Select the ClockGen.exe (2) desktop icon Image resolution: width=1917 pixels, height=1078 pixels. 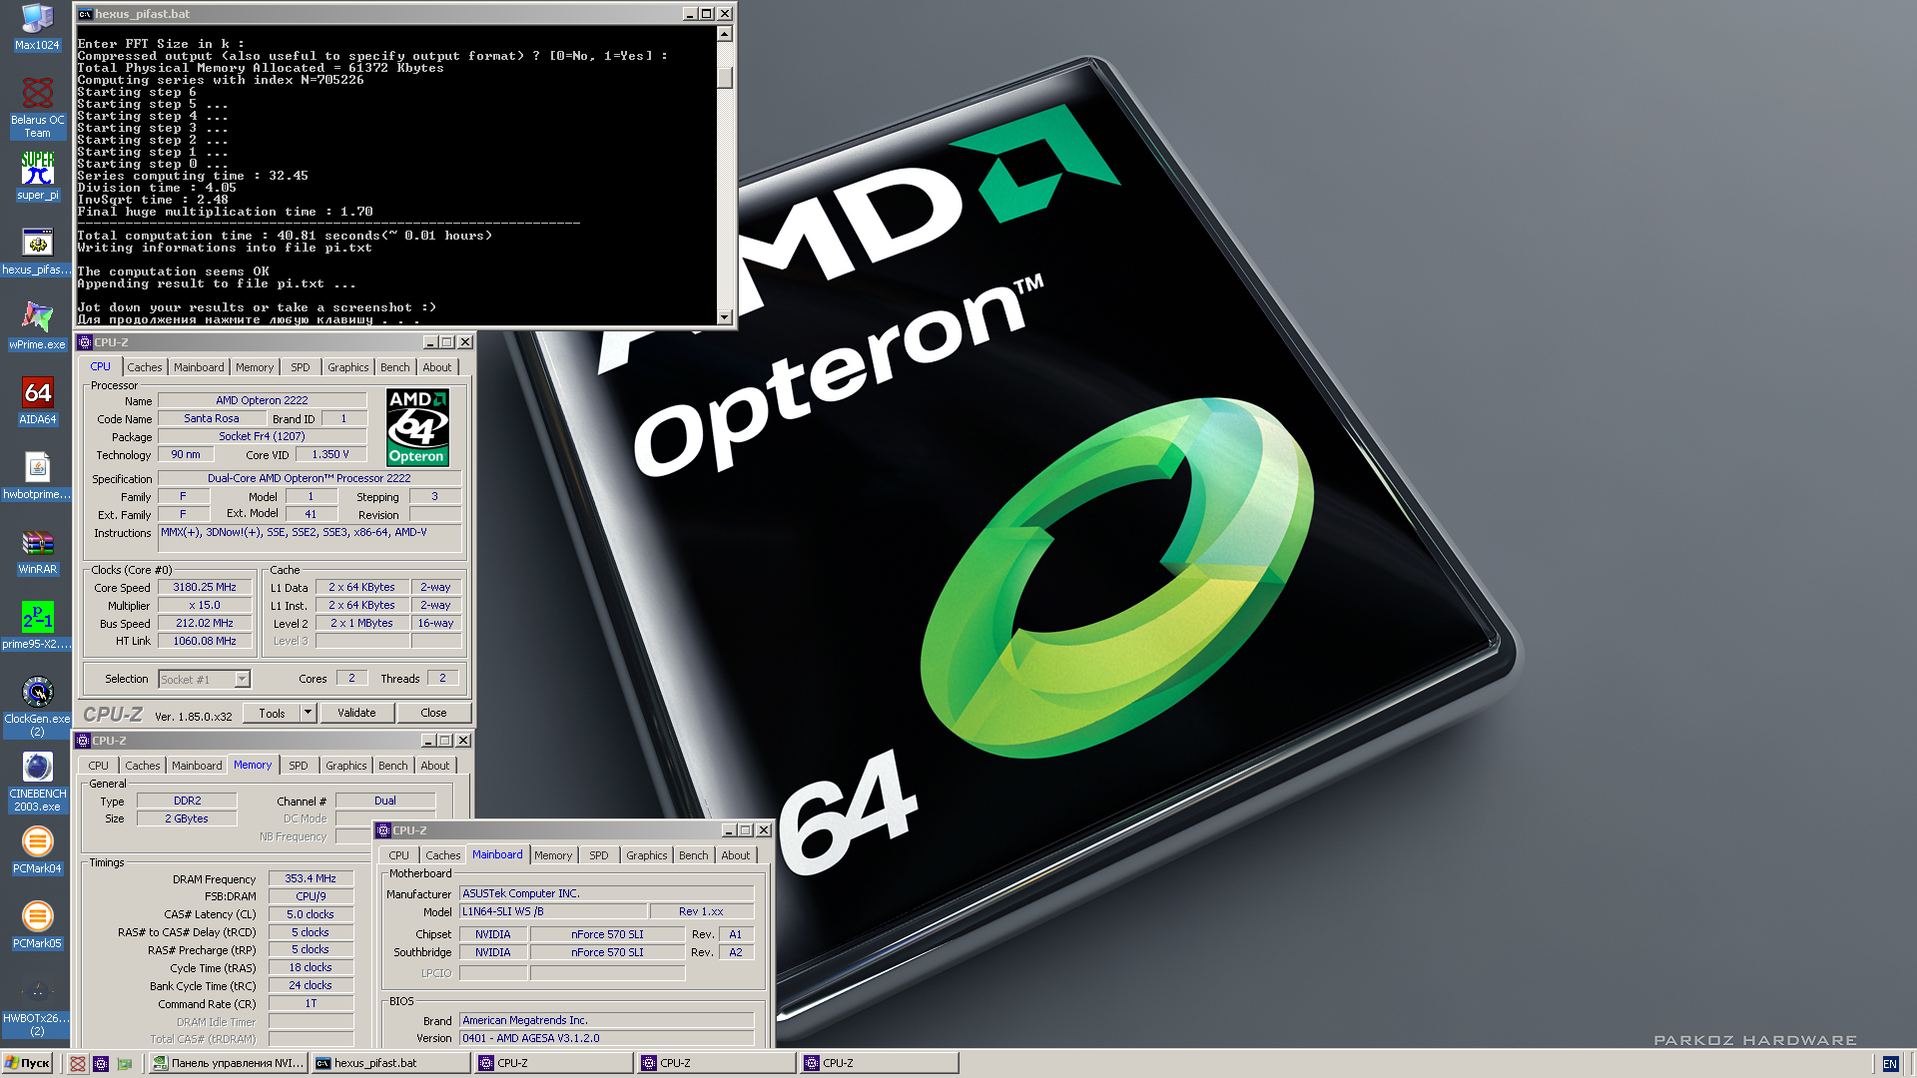coord(37,706)
